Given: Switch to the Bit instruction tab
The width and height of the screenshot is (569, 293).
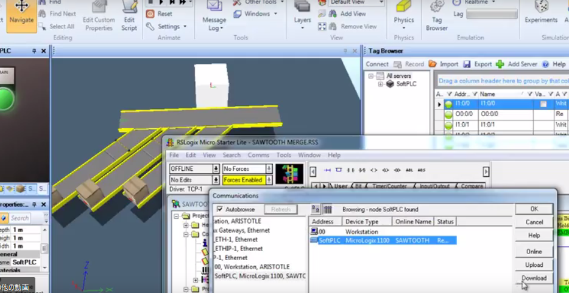Looking at the screenshot, I should [x=358, y=186].
